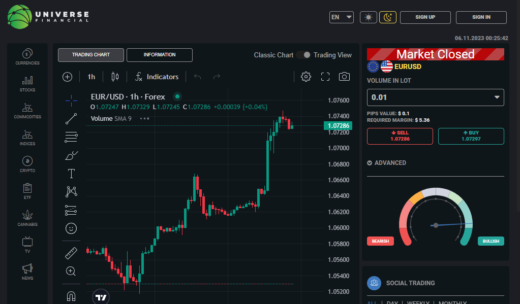Toggle magnet mode on chart

(71, 296)
